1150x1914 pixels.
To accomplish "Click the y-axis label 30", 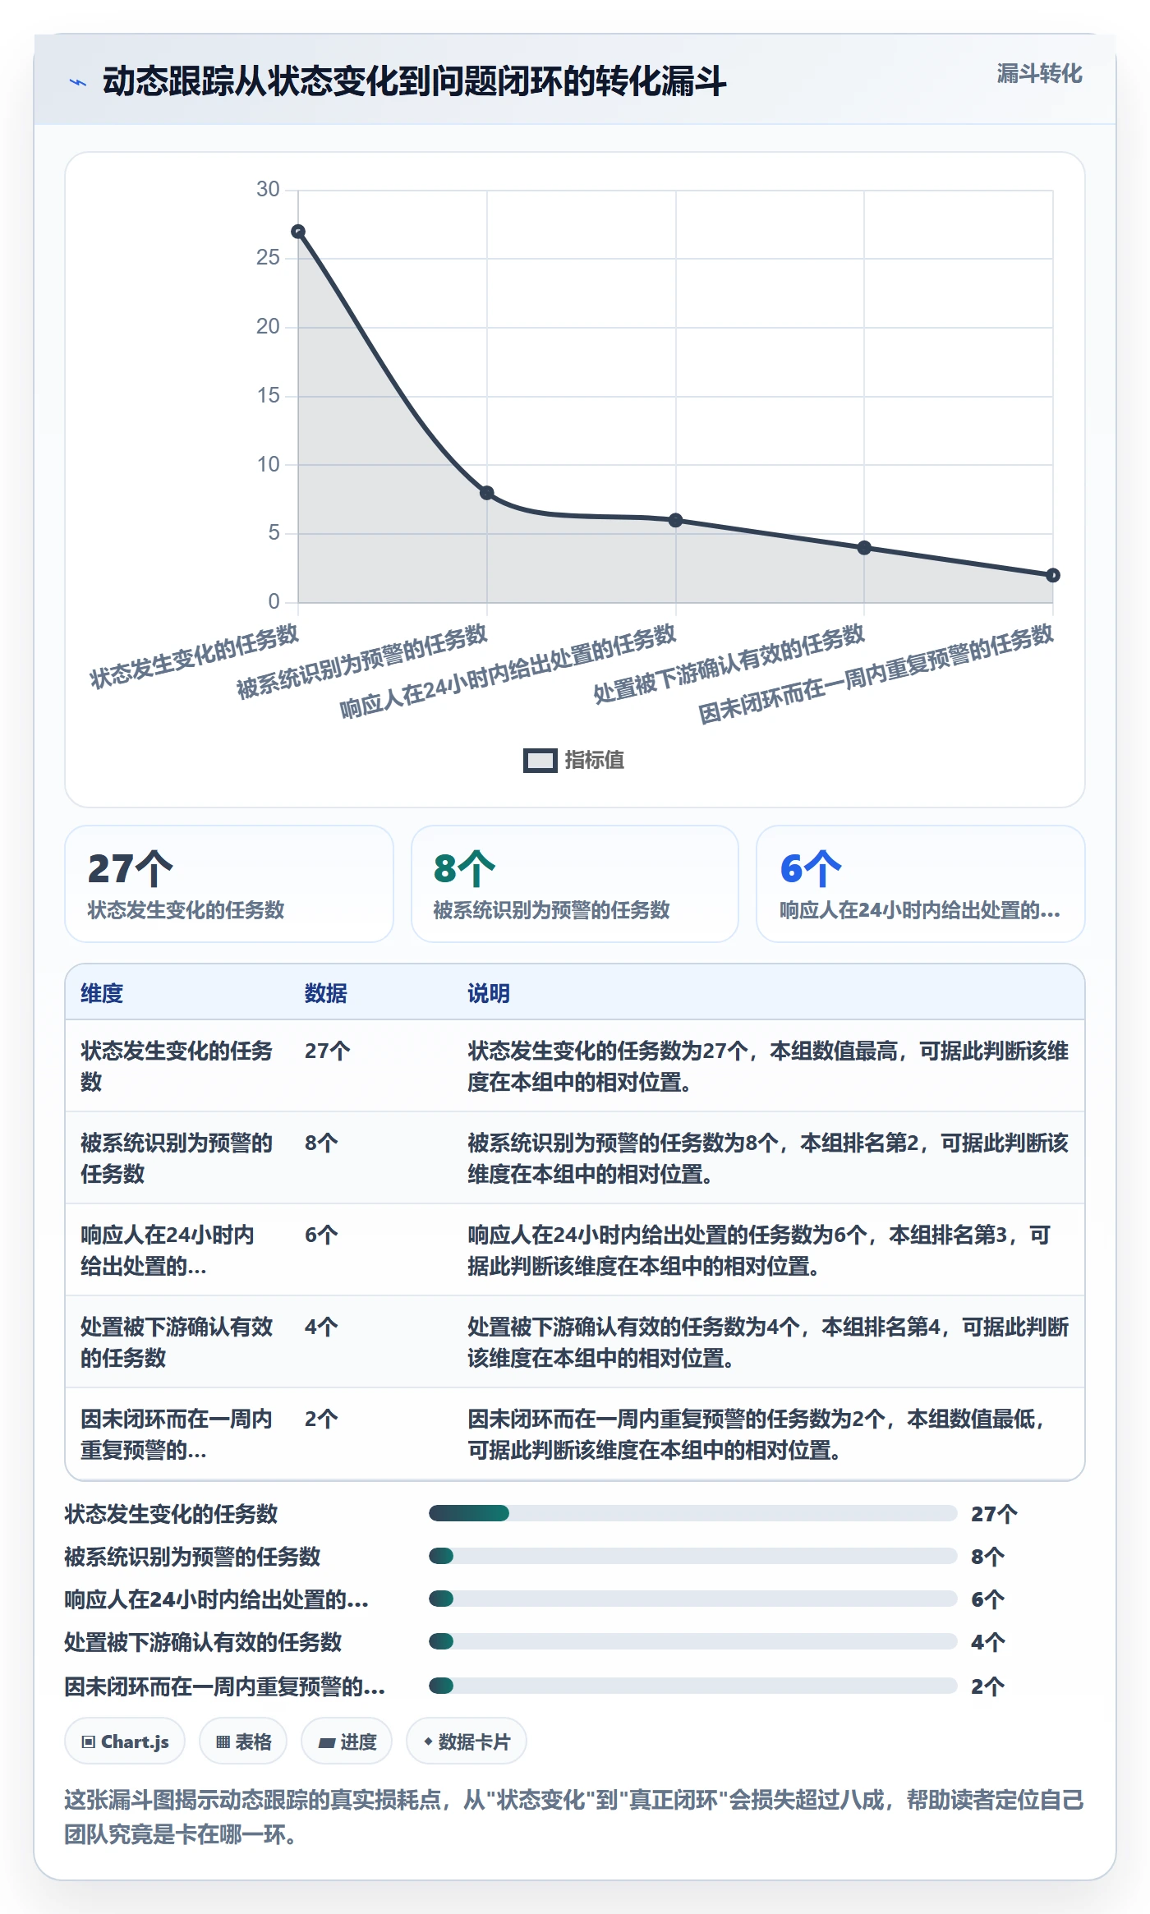I will [268, 190].
